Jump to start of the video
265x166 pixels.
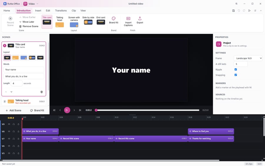pos(54,110)
